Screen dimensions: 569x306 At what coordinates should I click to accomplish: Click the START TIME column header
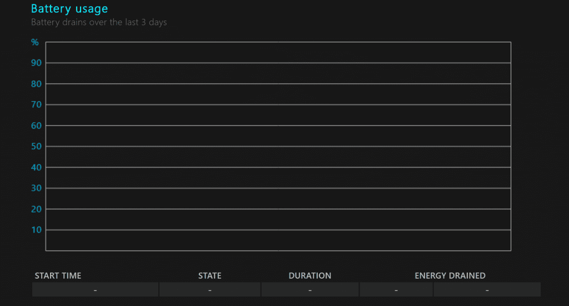58,276
